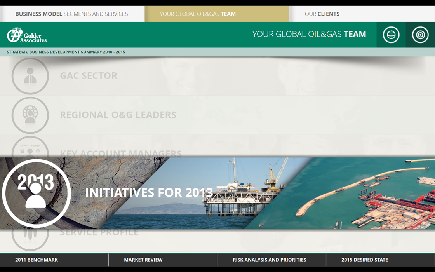Open Regional O&G Leaders section
Viewport: 435px width, 272px height.
point(118,115)
